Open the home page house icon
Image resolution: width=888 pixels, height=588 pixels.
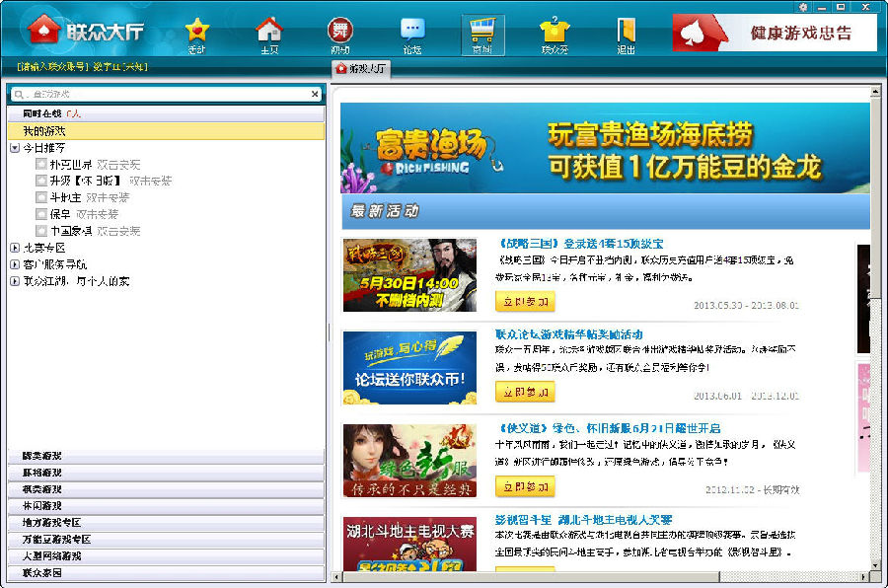point(269,30)
